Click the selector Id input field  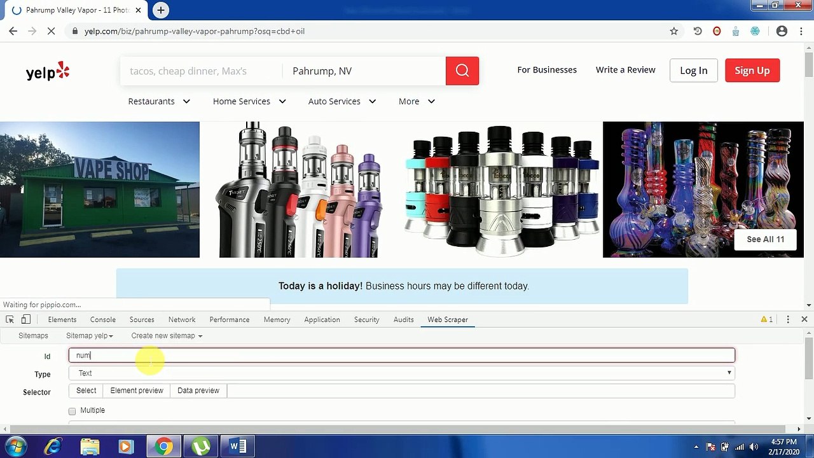coord(402,356)
